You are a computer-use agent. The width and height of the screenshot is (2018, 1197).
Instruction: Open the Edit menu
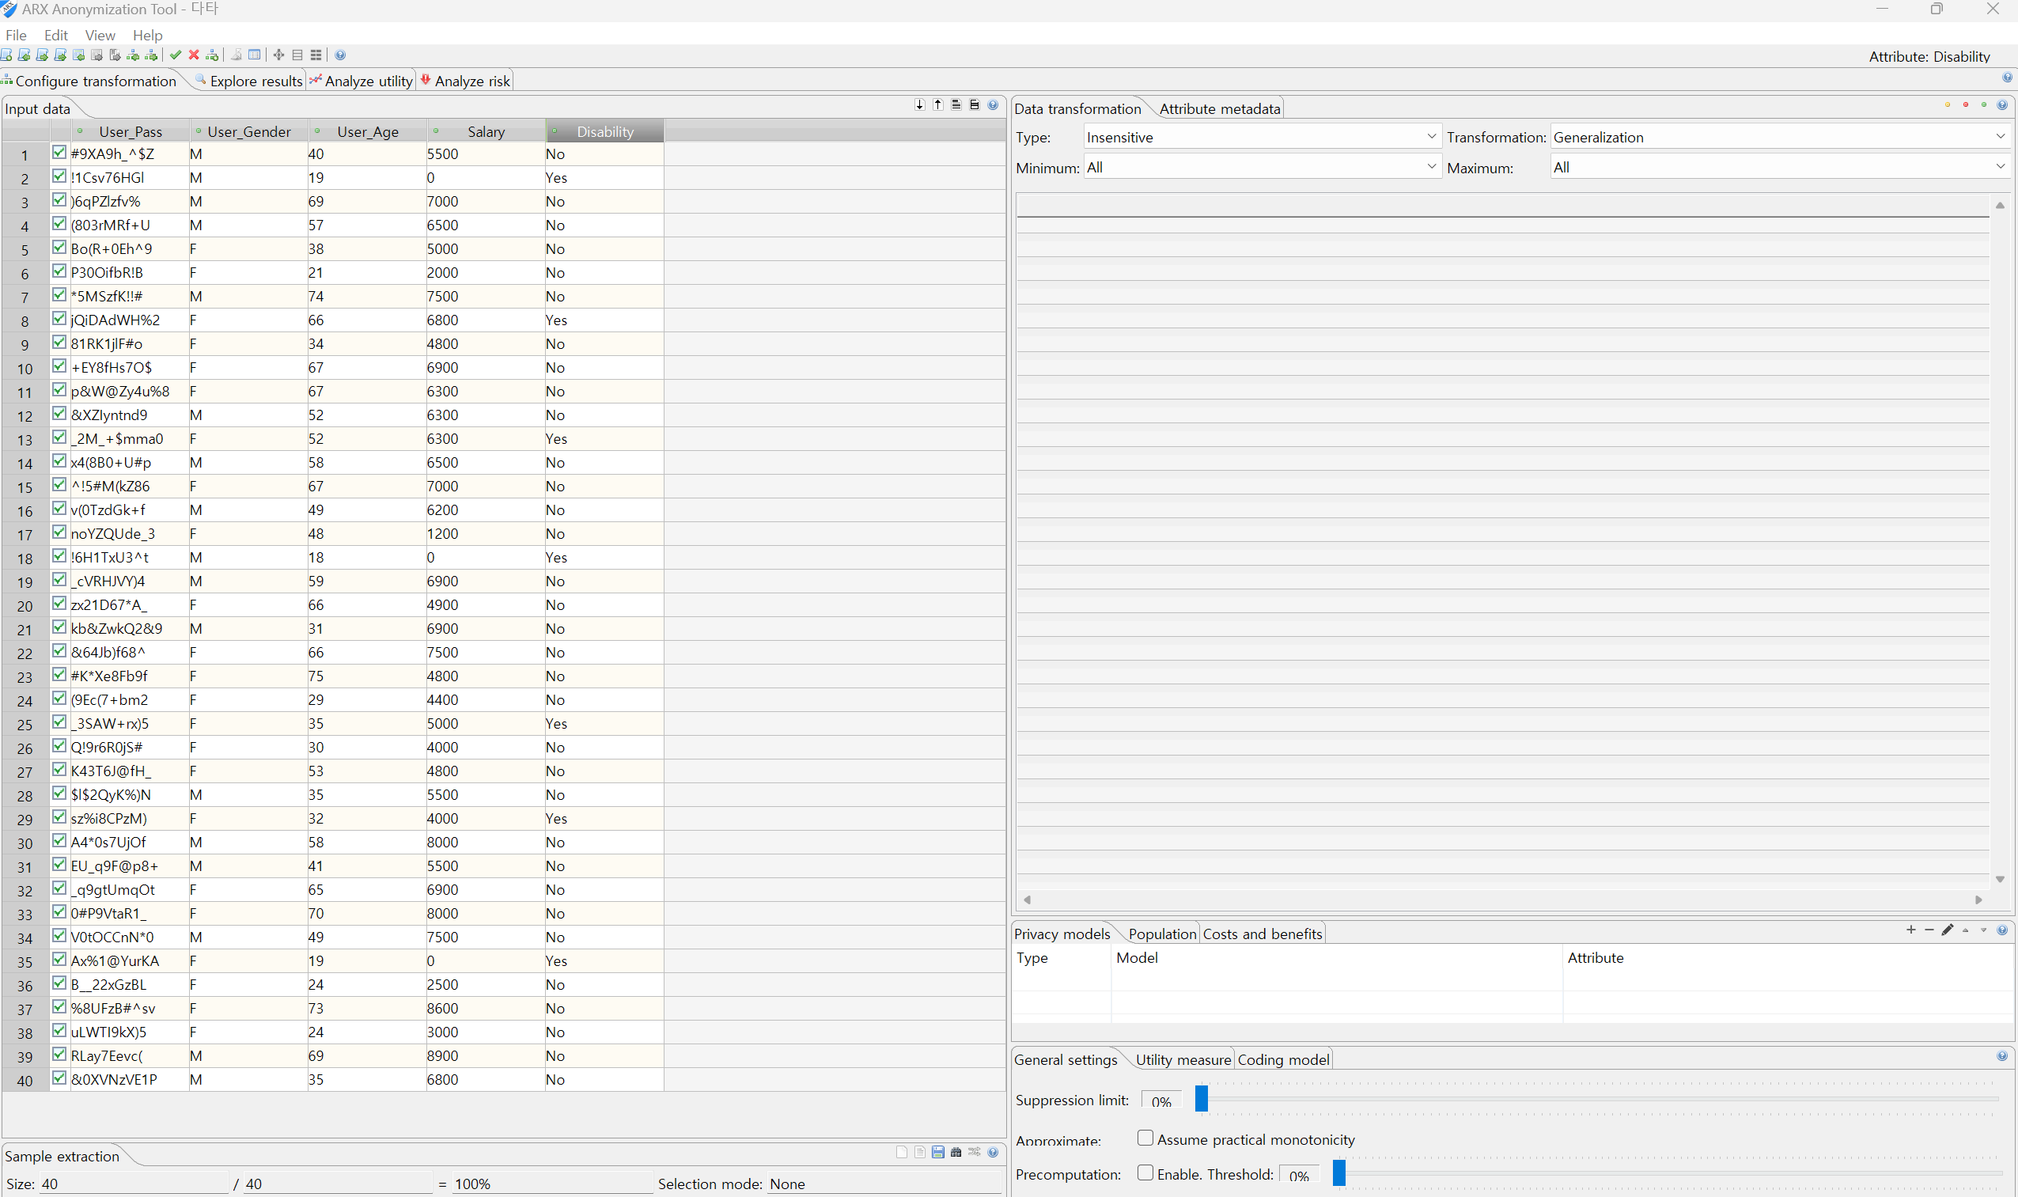pyautogui.click(x=55, y=35)
